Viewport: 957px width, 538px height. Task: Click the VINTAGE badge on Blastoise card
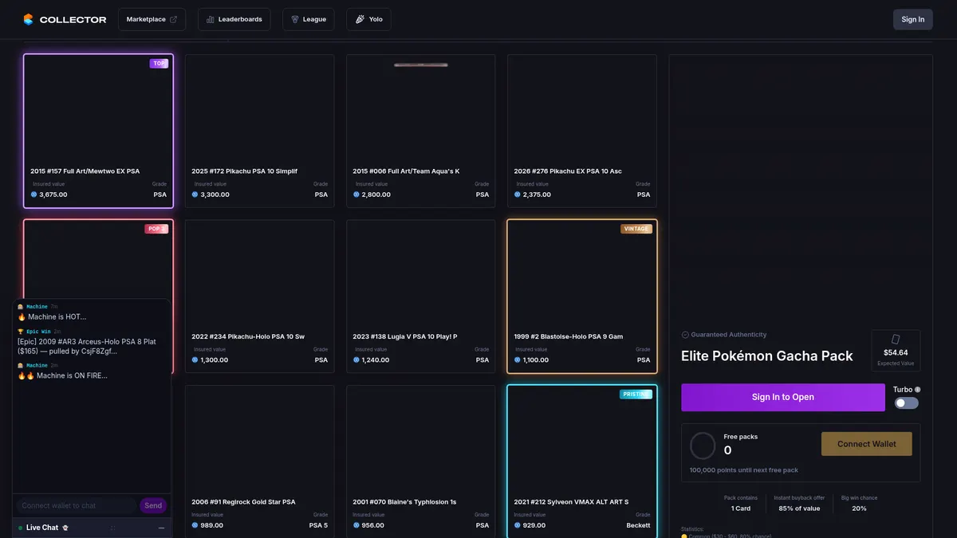point(636,229)
